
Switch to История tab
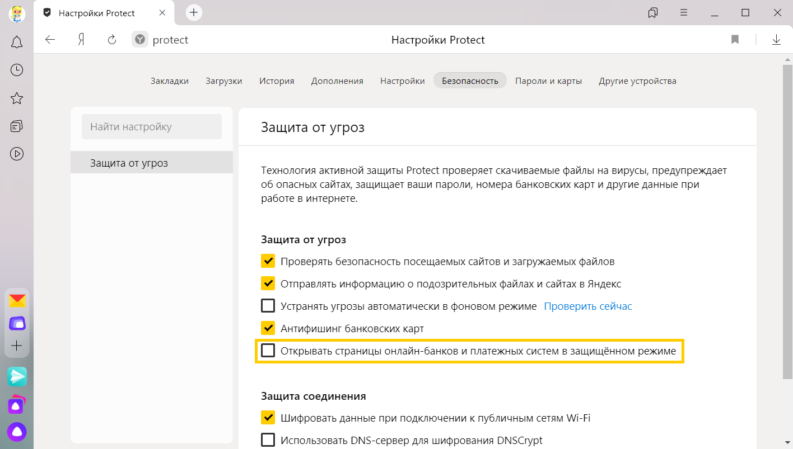pyautogui.click(x=277, y=81)
